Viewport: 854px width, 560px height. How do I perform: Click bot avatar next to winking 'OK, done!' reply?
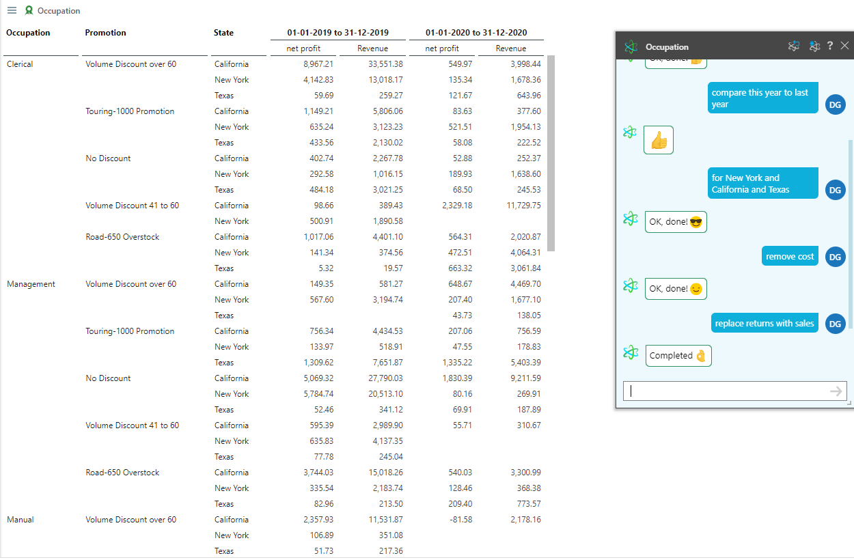[x=630, y=285]
